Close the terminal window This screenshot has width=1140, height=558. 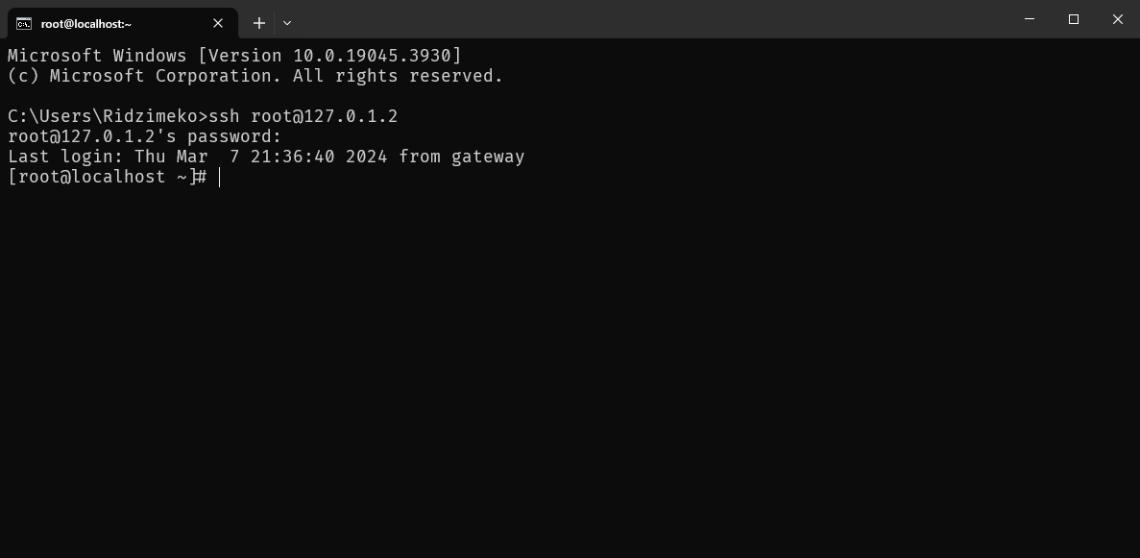click(1117, 19)
